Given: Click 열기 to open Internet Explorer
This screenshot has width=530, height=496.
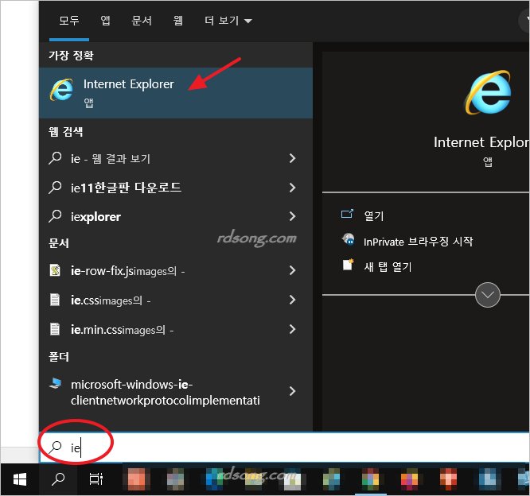Looking at the screenshot, I should click(373, 215).
